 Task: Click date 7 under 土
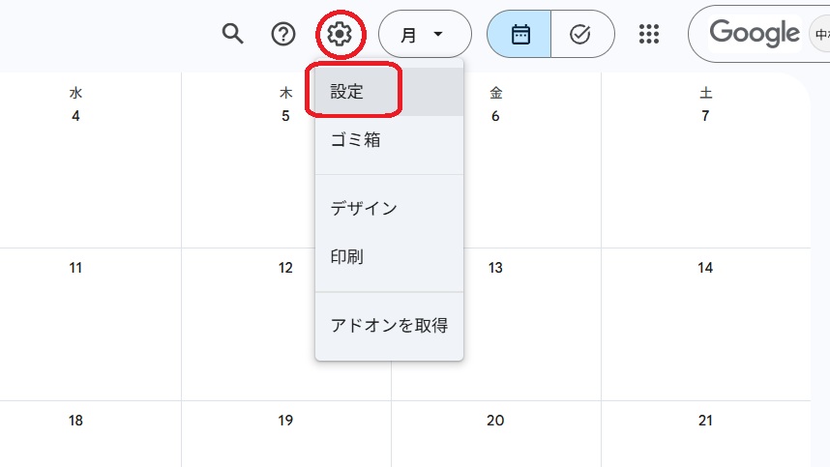coord(705,116)
